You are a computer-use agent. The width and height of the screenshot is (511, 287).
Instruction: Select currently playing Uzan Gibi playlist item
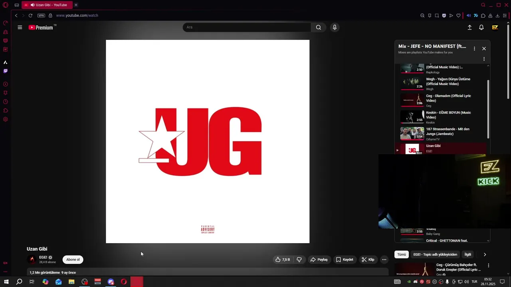point(441,149)
